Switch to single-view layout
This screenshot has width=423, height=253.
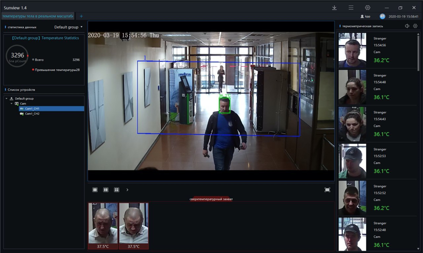point(95,190)
